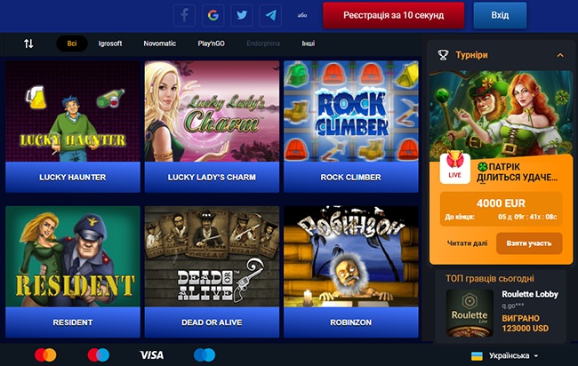578x366 pixels.
Task: Sign in with the Facebook icon
Action: (x=184, y=15)
